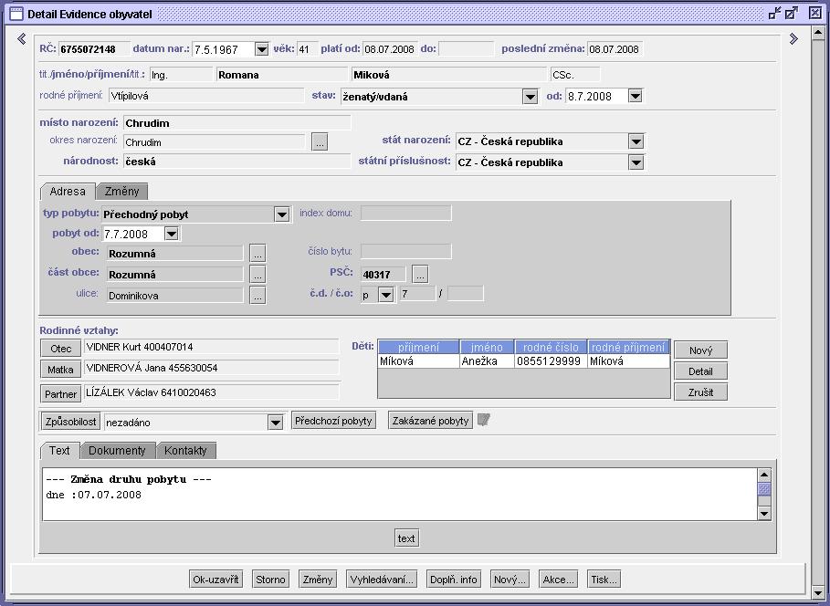Click Zrušit button beside children table
830x606 pixels.
701,392
